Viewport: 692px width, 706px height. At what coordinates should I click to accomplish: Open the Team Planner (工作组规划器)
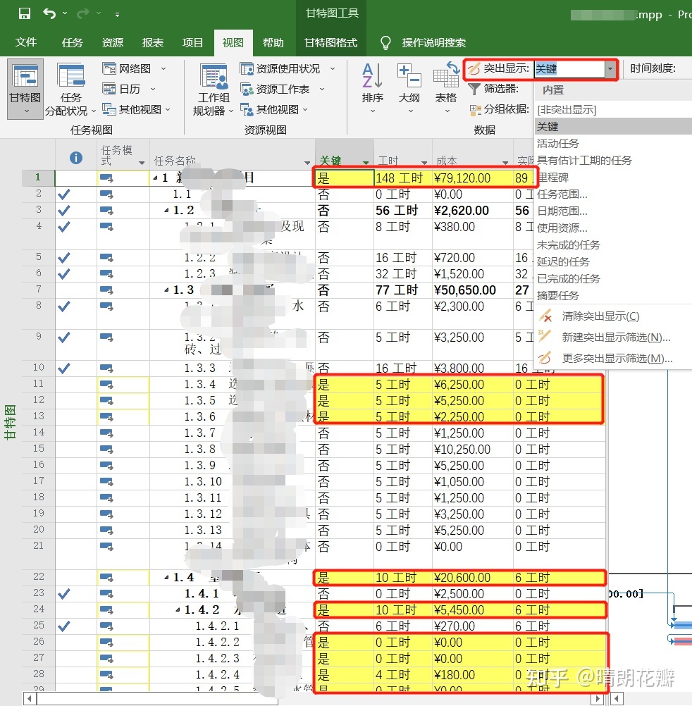point(214,89)
